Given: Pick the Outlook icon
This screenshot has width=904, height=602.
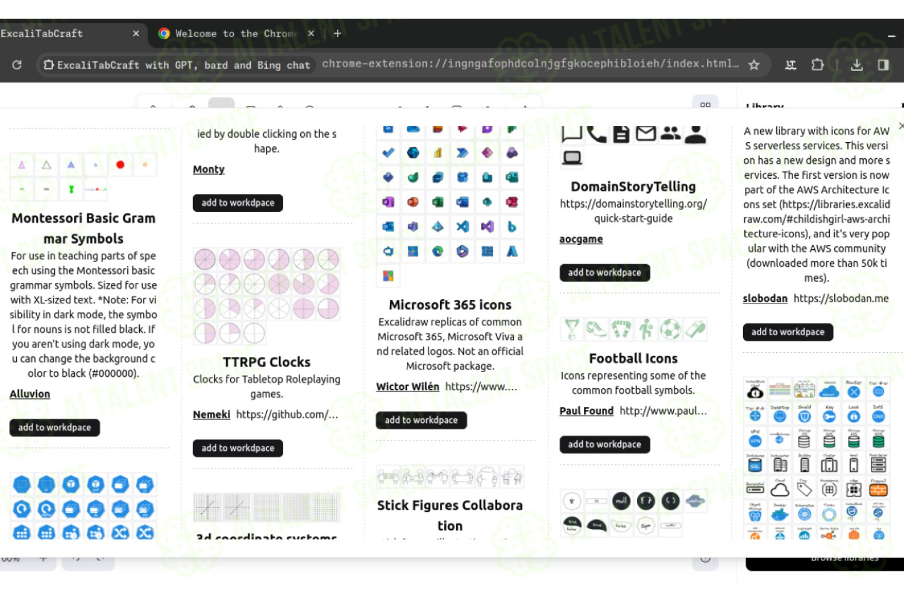Looking at the screenshot, I should 388,226.
